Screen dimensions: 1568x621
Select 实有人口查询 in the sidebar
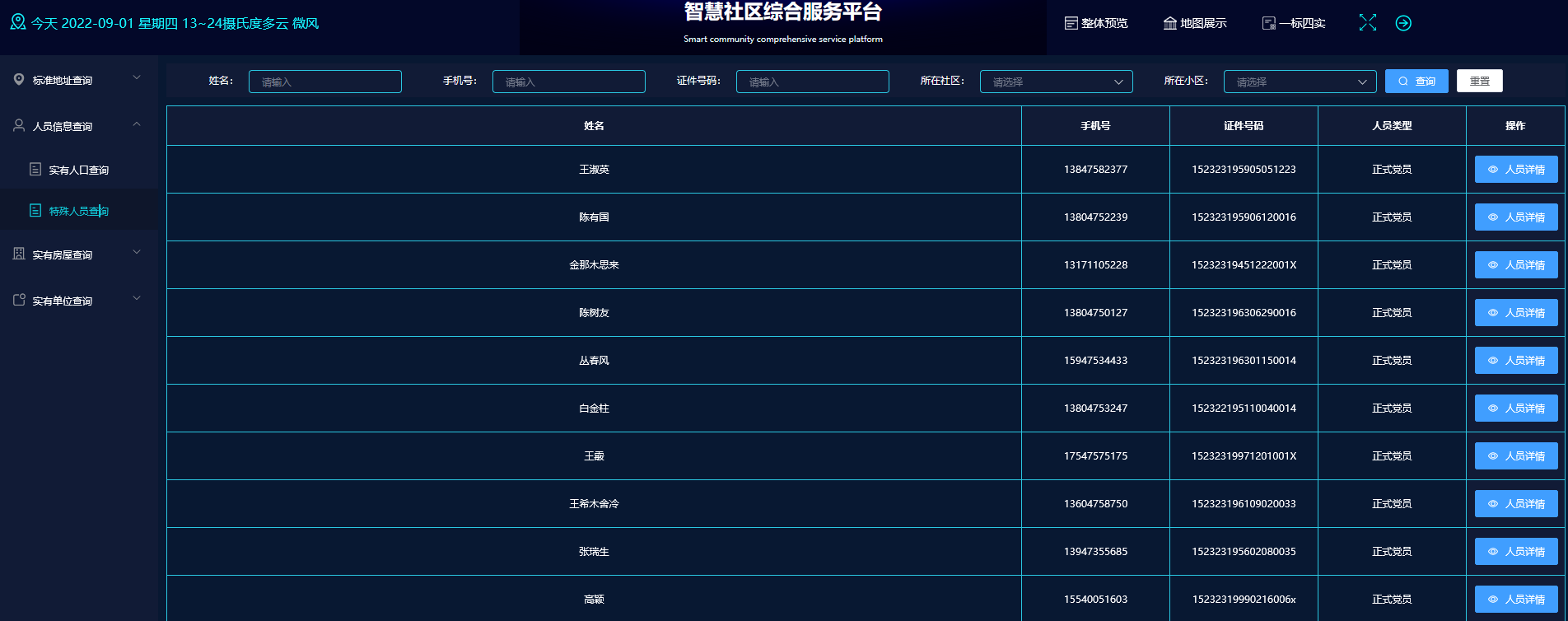click(78, 170)
